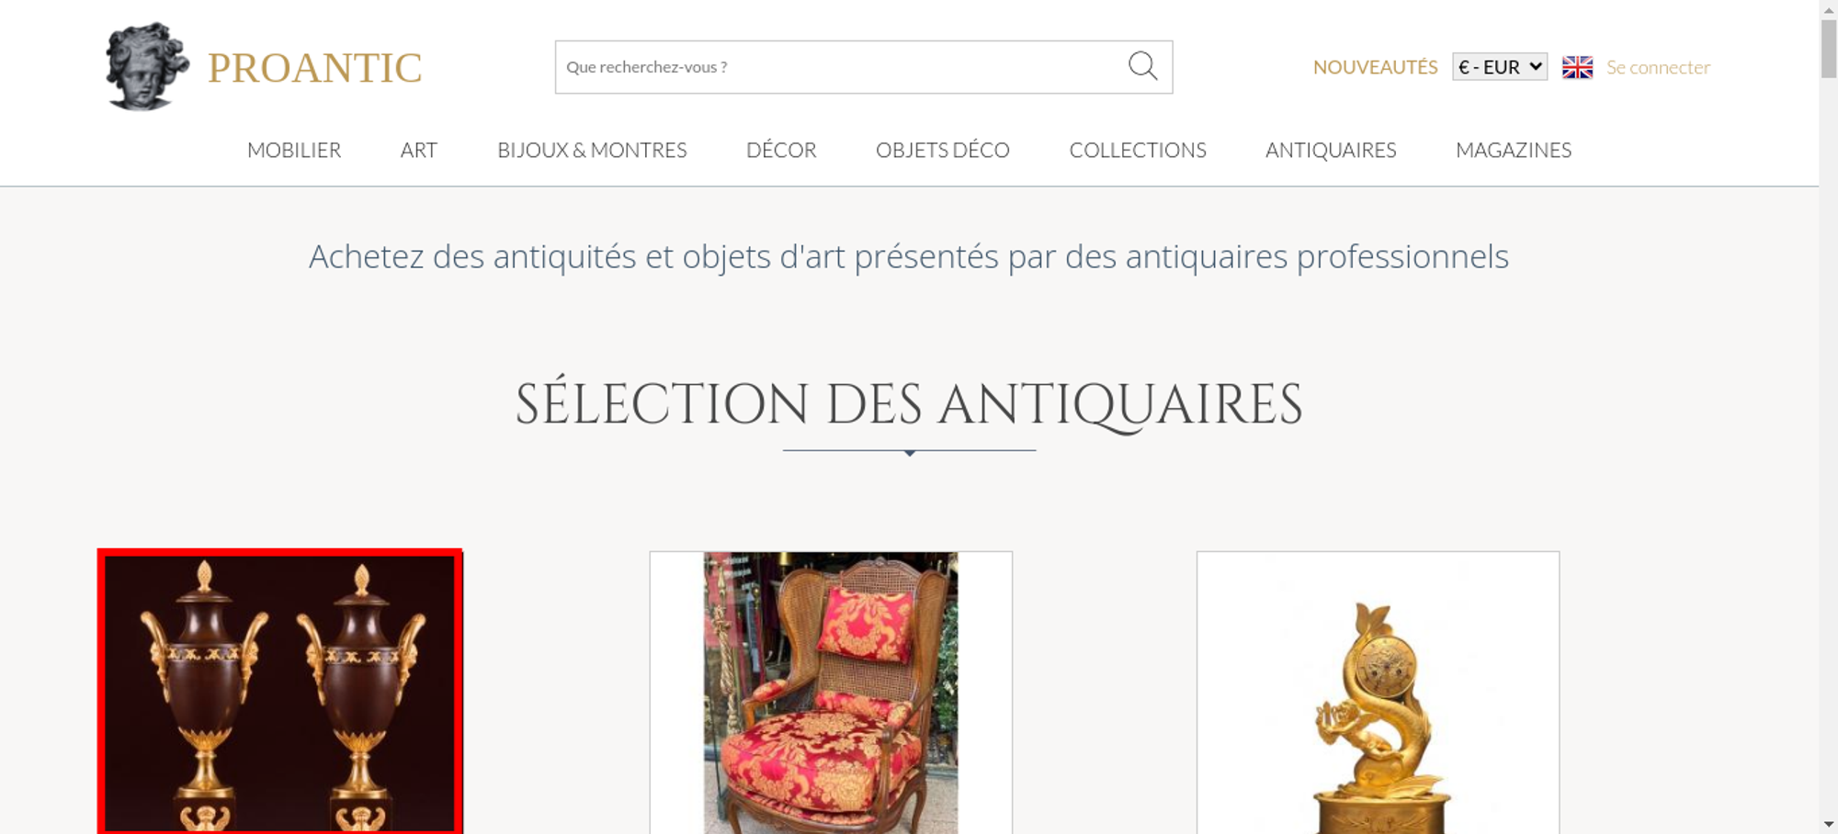This screenshot has width=1838, height=834.
Task: Click the Se connecter link
Action: coord(1658,67)
